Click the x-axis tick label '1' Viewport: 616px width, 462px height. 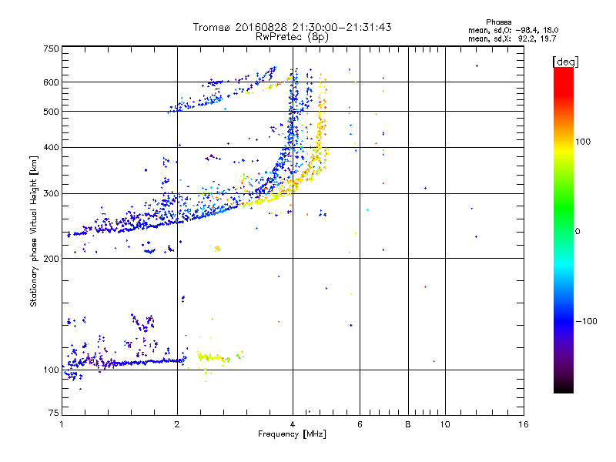coord(62,424)
